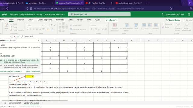Open the Edición mode dropdown
Viewport: 193px width, 108px height.
[x=112, y=20]
